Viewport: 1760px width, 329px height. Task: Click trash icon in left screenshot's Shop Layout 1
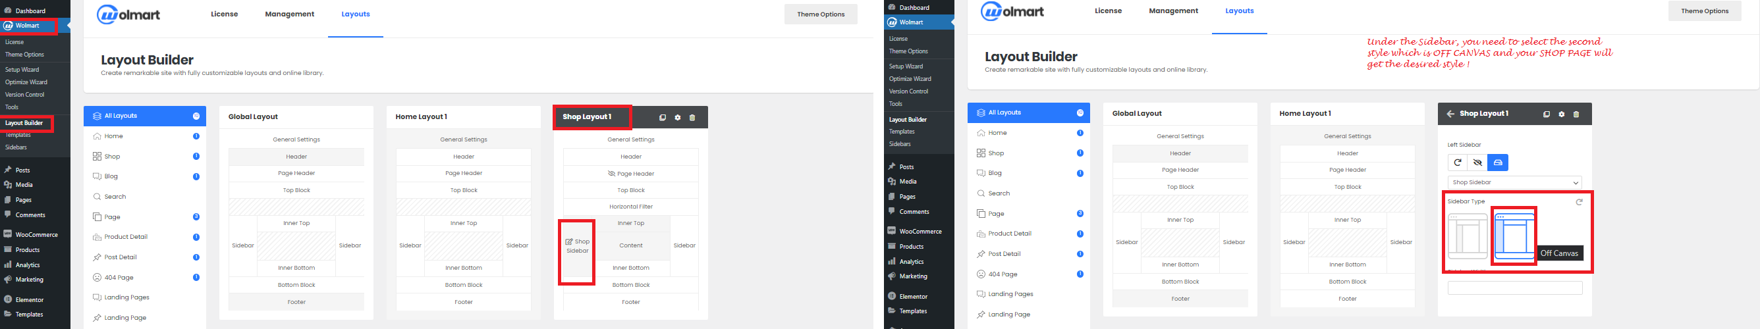692,117
